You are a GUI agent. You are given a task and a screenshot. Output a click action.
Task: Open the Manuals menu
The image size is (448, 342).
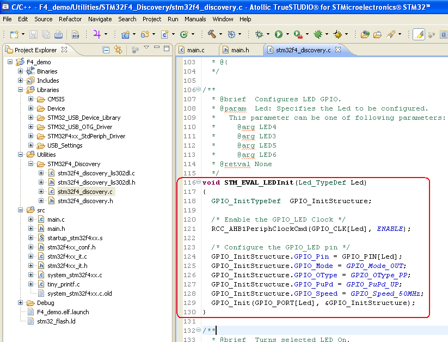click(195, 19)
